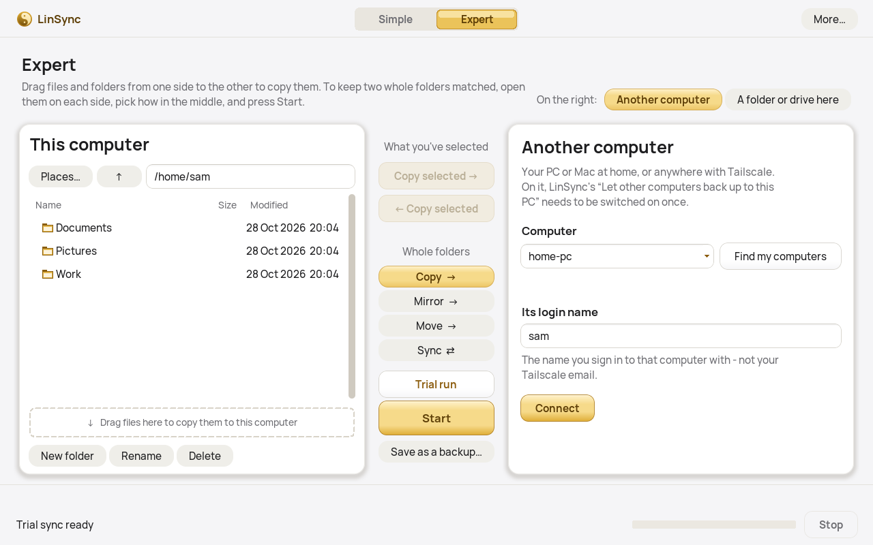The height and width of the screenshot is (545, 873).
Task: Click the Stop button
Action: click(831, 525)
